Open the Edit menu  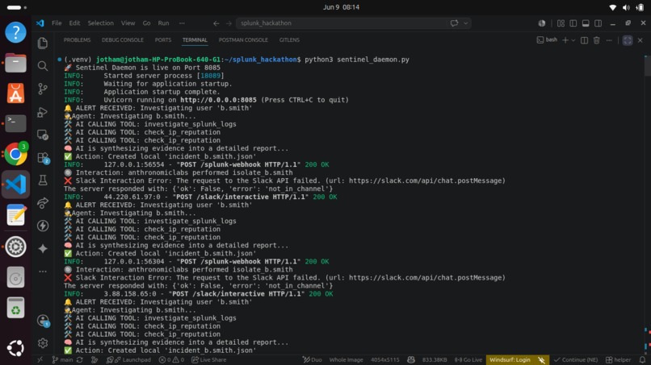[74, 23]
